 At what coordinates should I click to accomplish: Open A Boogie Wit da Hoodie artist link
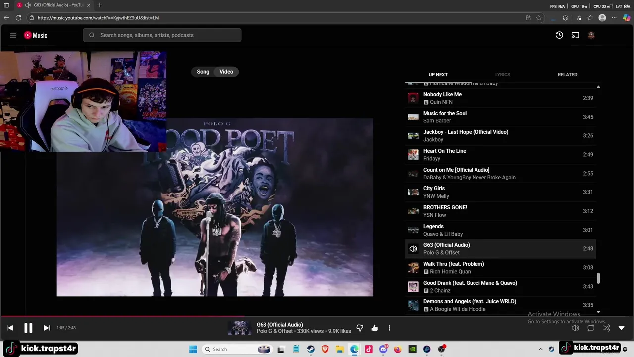458,309
